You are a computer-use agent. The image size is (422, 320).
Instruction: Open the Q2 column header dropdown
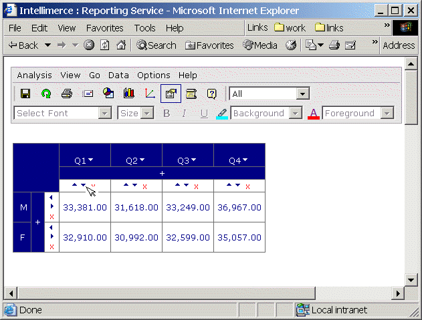point(142,160)
